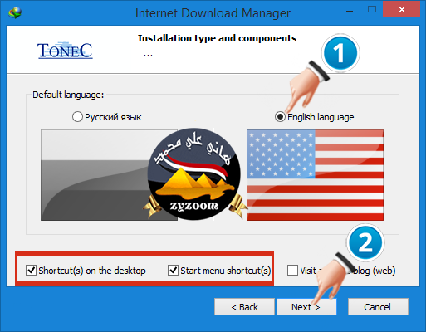Minimize the Internet Download Manager window

coord(350,11)
